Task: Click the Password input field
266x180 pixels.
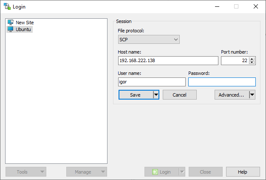Action: (222, 82)
